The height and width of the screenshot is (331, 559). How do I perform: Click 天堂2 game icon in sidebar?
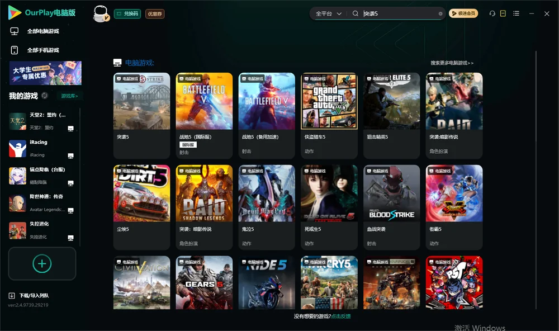coord(17,121)
